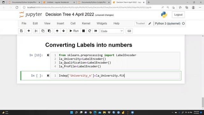
Task: Open cell type Code dropdown
Action: click(112, 31)
